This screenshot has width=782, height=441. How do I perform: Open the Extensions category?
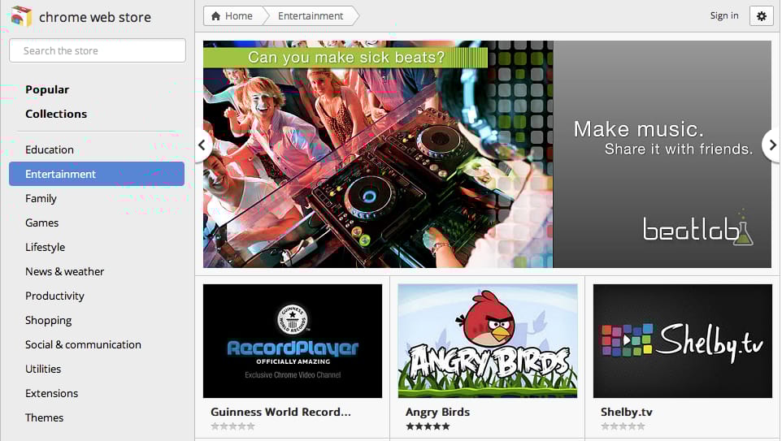51,394
